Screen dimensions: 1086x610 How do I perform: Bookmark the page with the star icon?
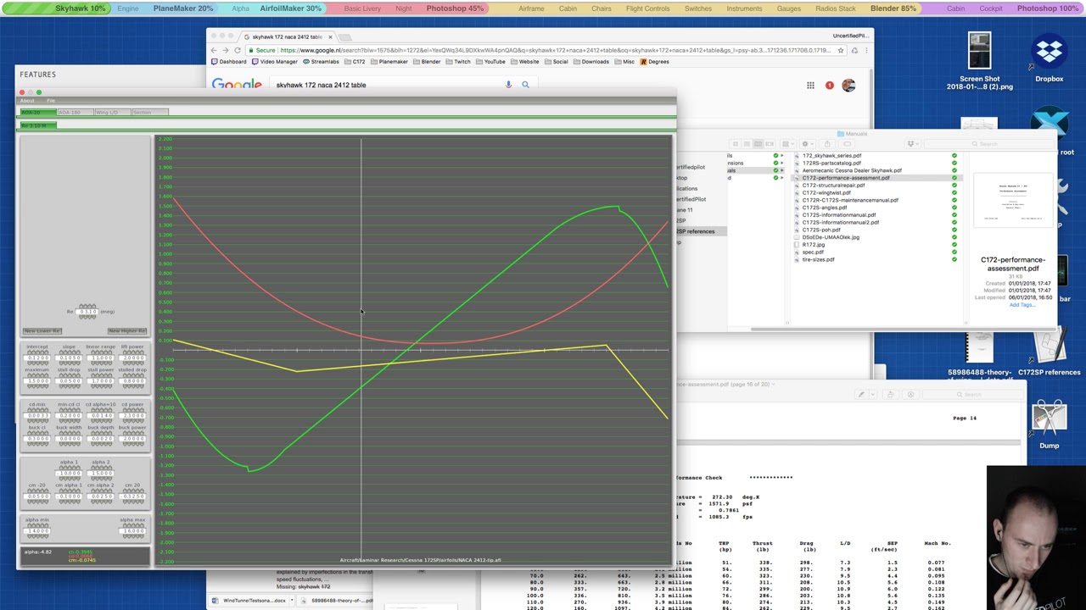point(841,50)
